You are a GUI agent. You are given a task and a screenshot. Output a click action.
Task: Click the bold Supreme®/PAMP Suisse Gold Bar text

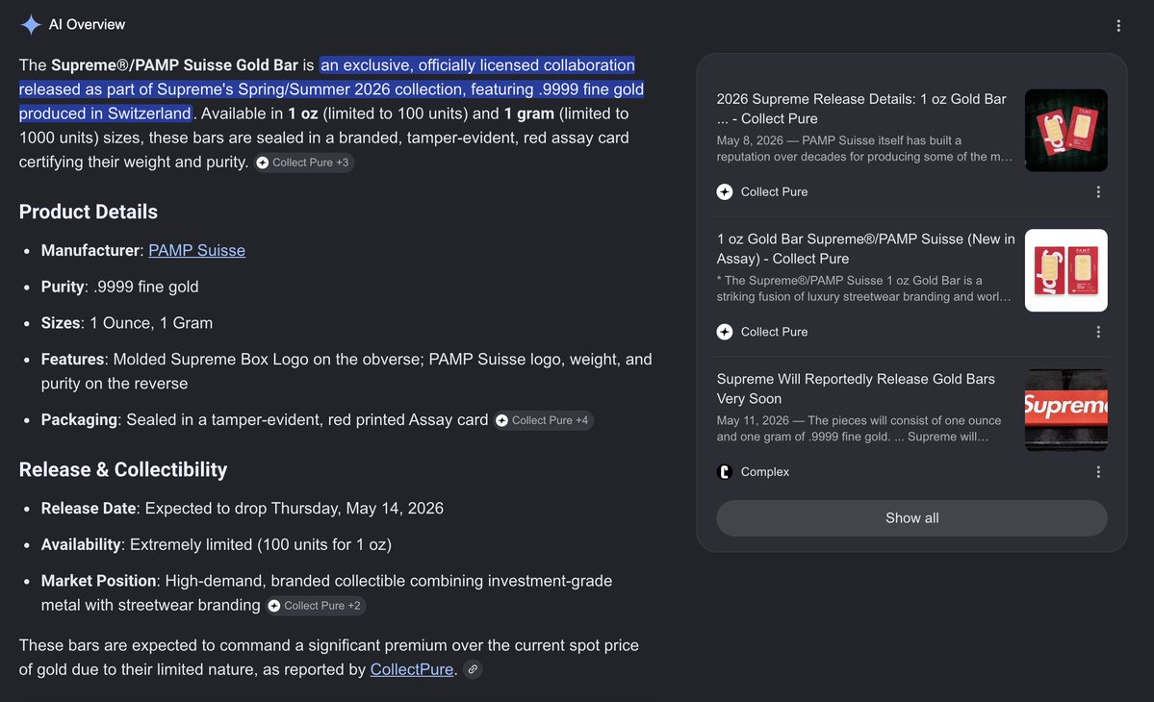(x=174, y=64)
